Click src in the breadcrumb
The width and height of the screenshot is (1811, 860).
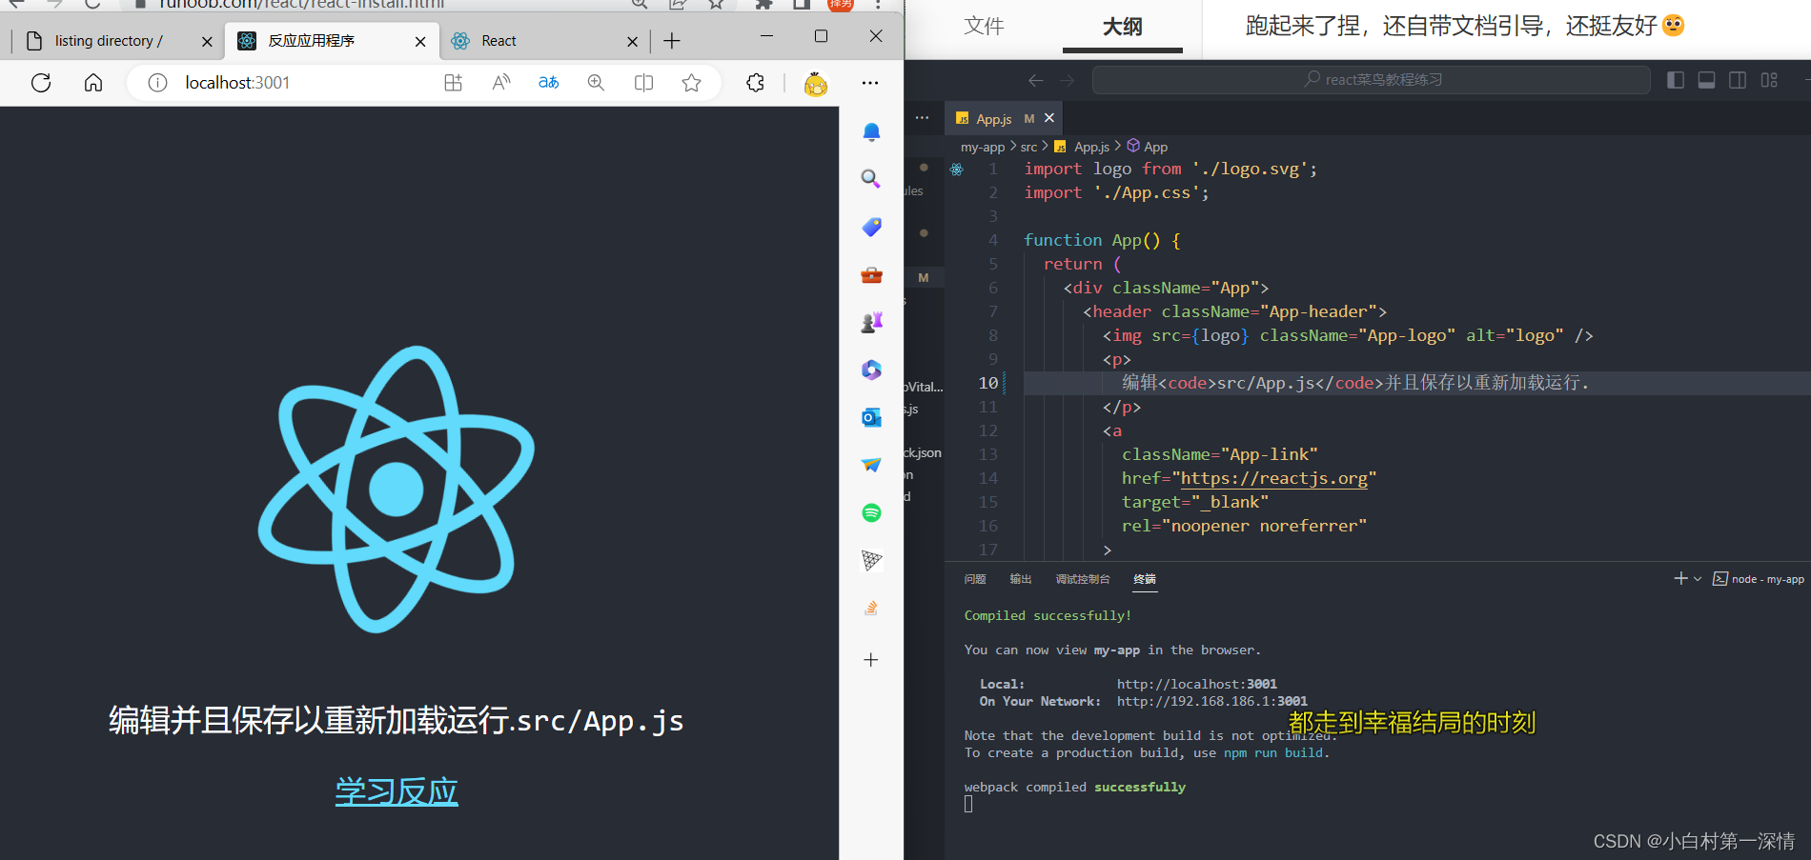click(1028, 147)
